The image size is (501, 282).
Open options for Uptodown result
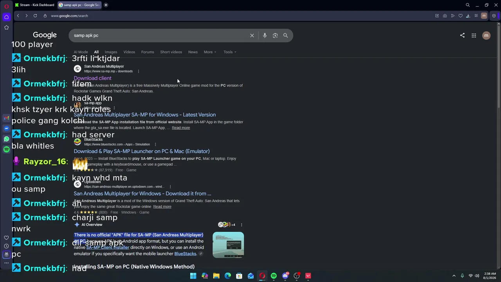click(x=170, y=186)
